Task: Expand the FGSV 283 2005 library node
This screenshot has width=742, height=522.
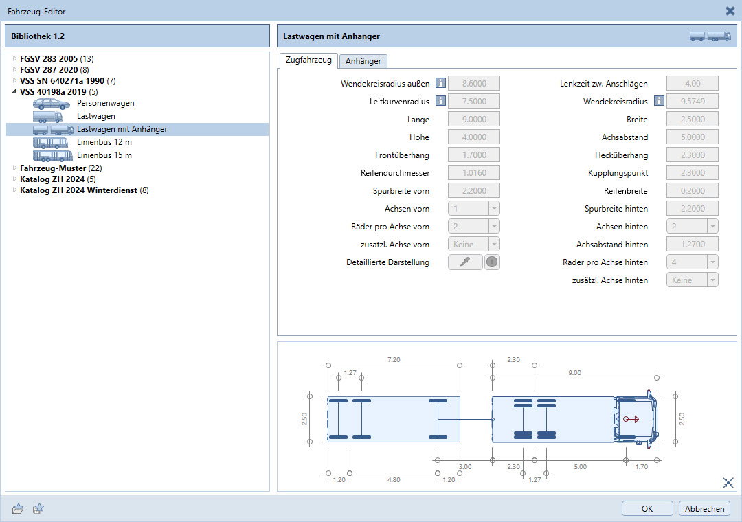Action: (x=14, y=58)
